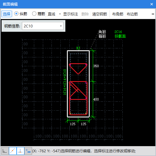Click the 删除 toolbar button
156x156 pixels.
pyautogui.click(x=85, y=14)
